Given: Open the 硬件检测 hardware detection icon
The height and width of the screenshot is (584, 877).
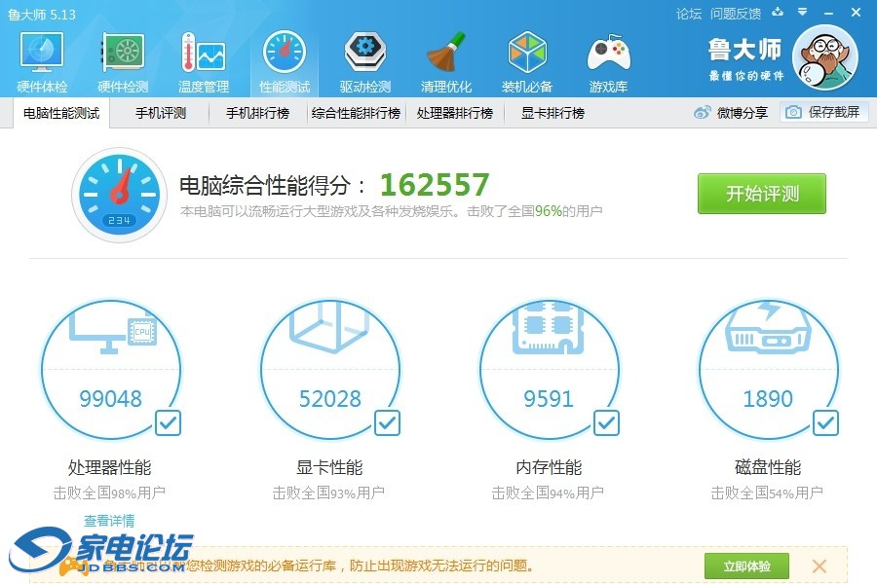Looking at the screenshot, I should click(x=123, y=60).
